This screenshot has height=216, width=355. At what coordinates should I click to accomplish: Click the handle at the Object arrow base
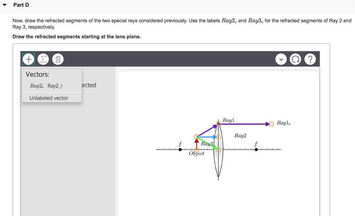pyautogui.click(x=197, y=150)
